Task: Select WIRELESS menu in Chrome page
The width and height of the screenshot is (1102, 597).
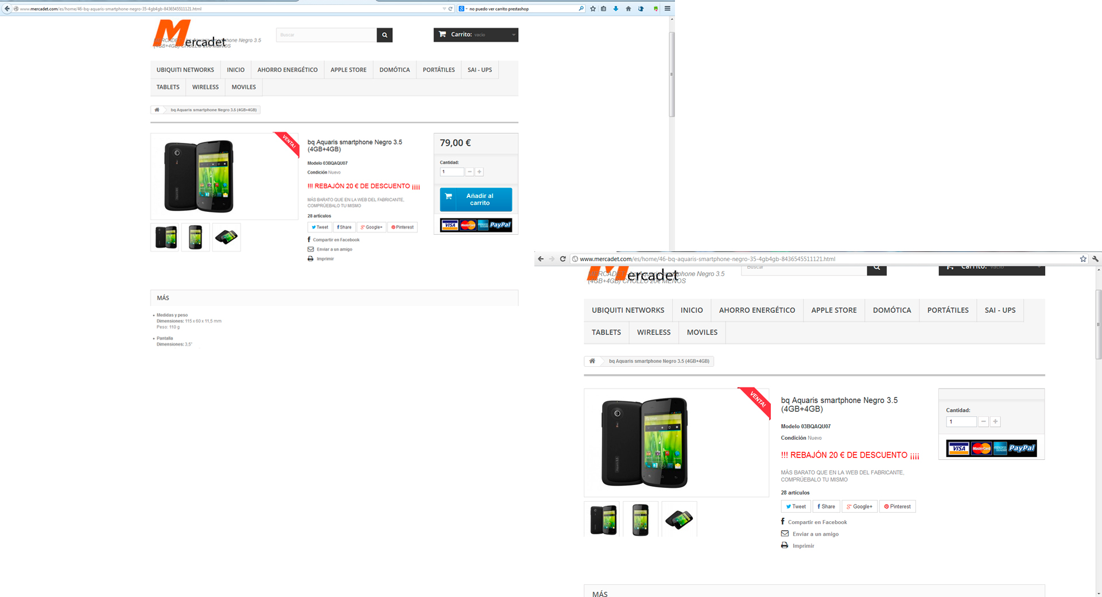Action: (x=654, y=332)
